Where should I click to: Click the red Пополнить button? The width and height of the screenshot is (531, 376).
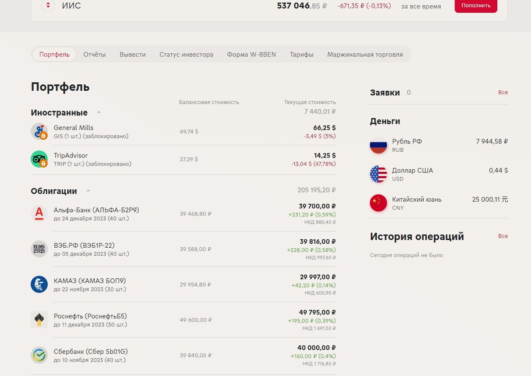pos(476,6)
